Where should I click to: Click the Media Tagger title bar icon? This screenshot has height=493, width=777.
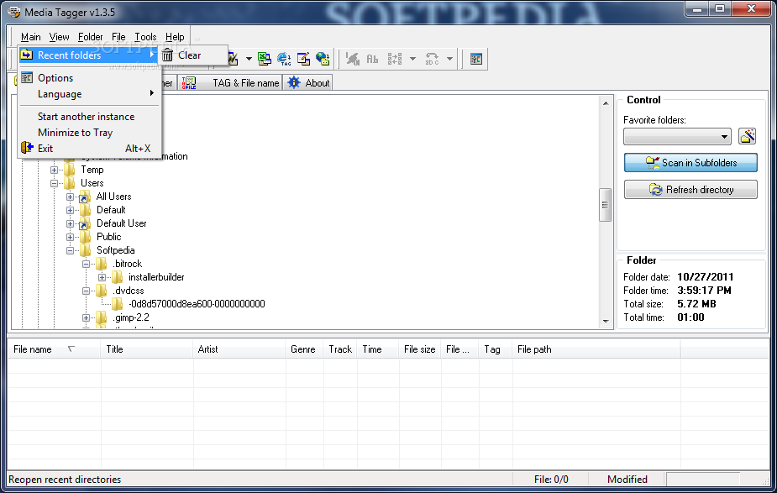(14, 12)
